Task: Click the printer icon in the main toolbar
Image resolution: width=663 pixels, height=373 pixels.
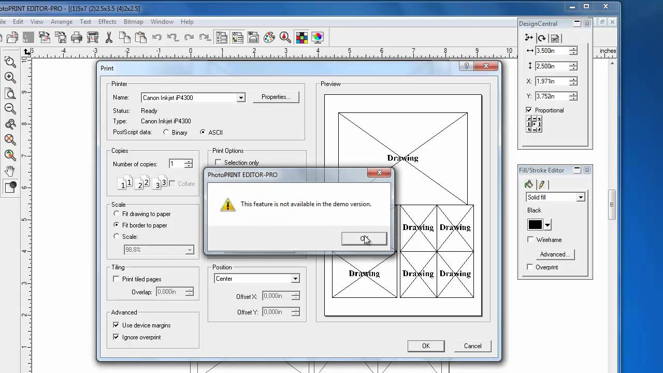Action: (77, 37)
